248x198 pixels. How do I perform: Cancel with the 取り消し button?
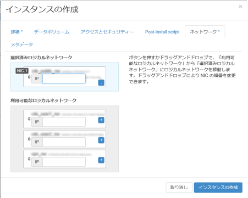coord(179,188)
